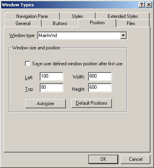154x168 pixels.
Task: Switch to the General tab
Action: [23, 23]
